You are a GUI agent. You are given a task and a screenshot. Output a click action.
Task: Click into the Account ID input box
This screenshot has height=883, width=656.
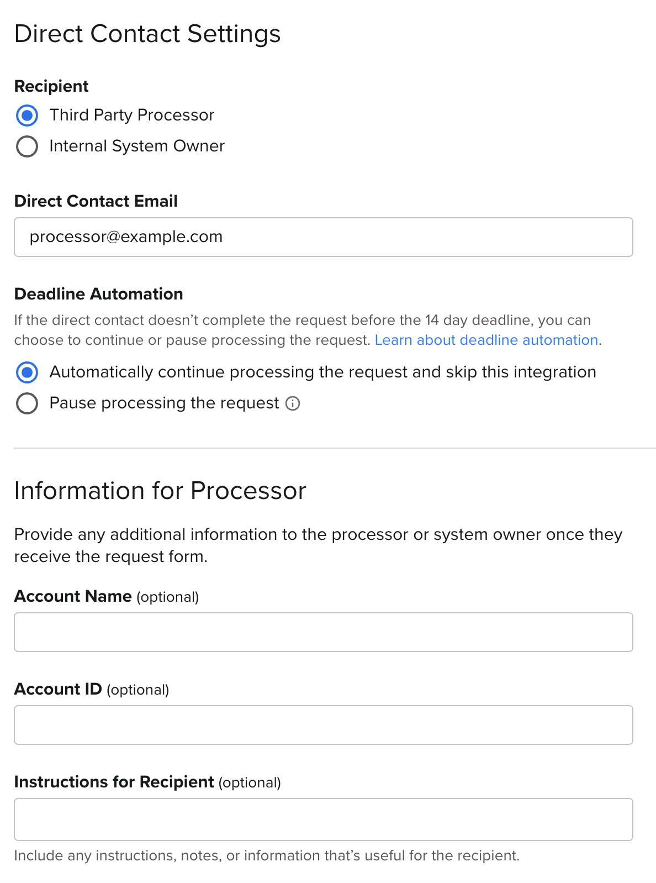click(323, 725)
